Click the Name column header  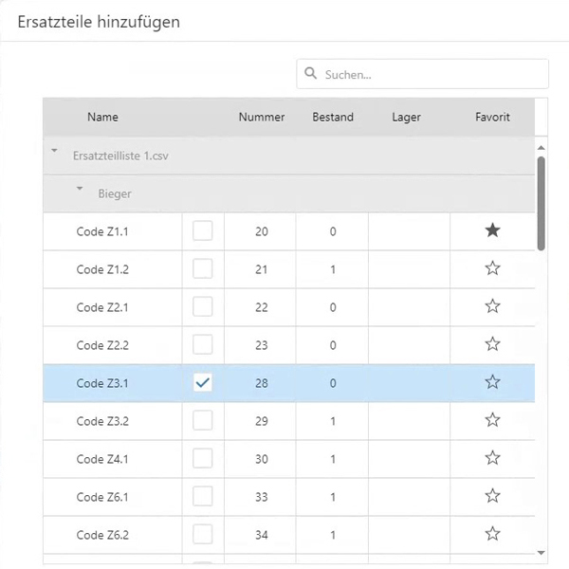(x=102, y=118)
